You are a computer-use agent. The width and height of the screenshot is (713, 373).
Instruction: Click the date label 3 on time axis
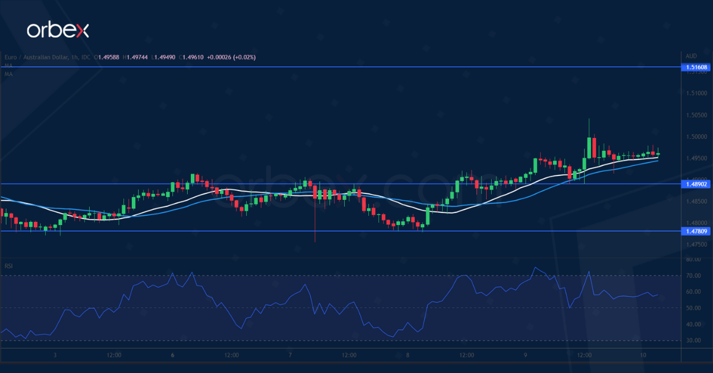tap(55, 355)
